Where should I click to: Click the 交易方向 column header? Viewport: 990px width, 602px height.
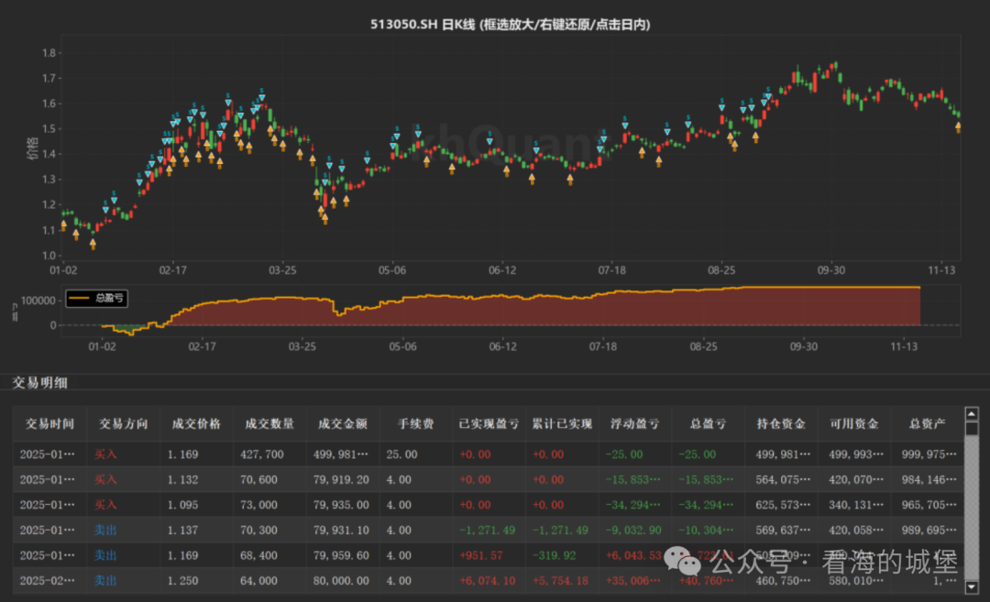click(123, 424)
